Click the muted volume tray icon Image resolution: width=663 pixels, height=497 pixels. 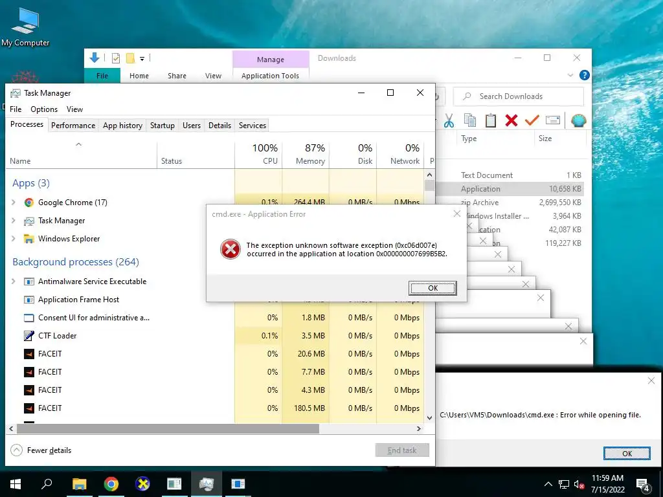(579, 484)
